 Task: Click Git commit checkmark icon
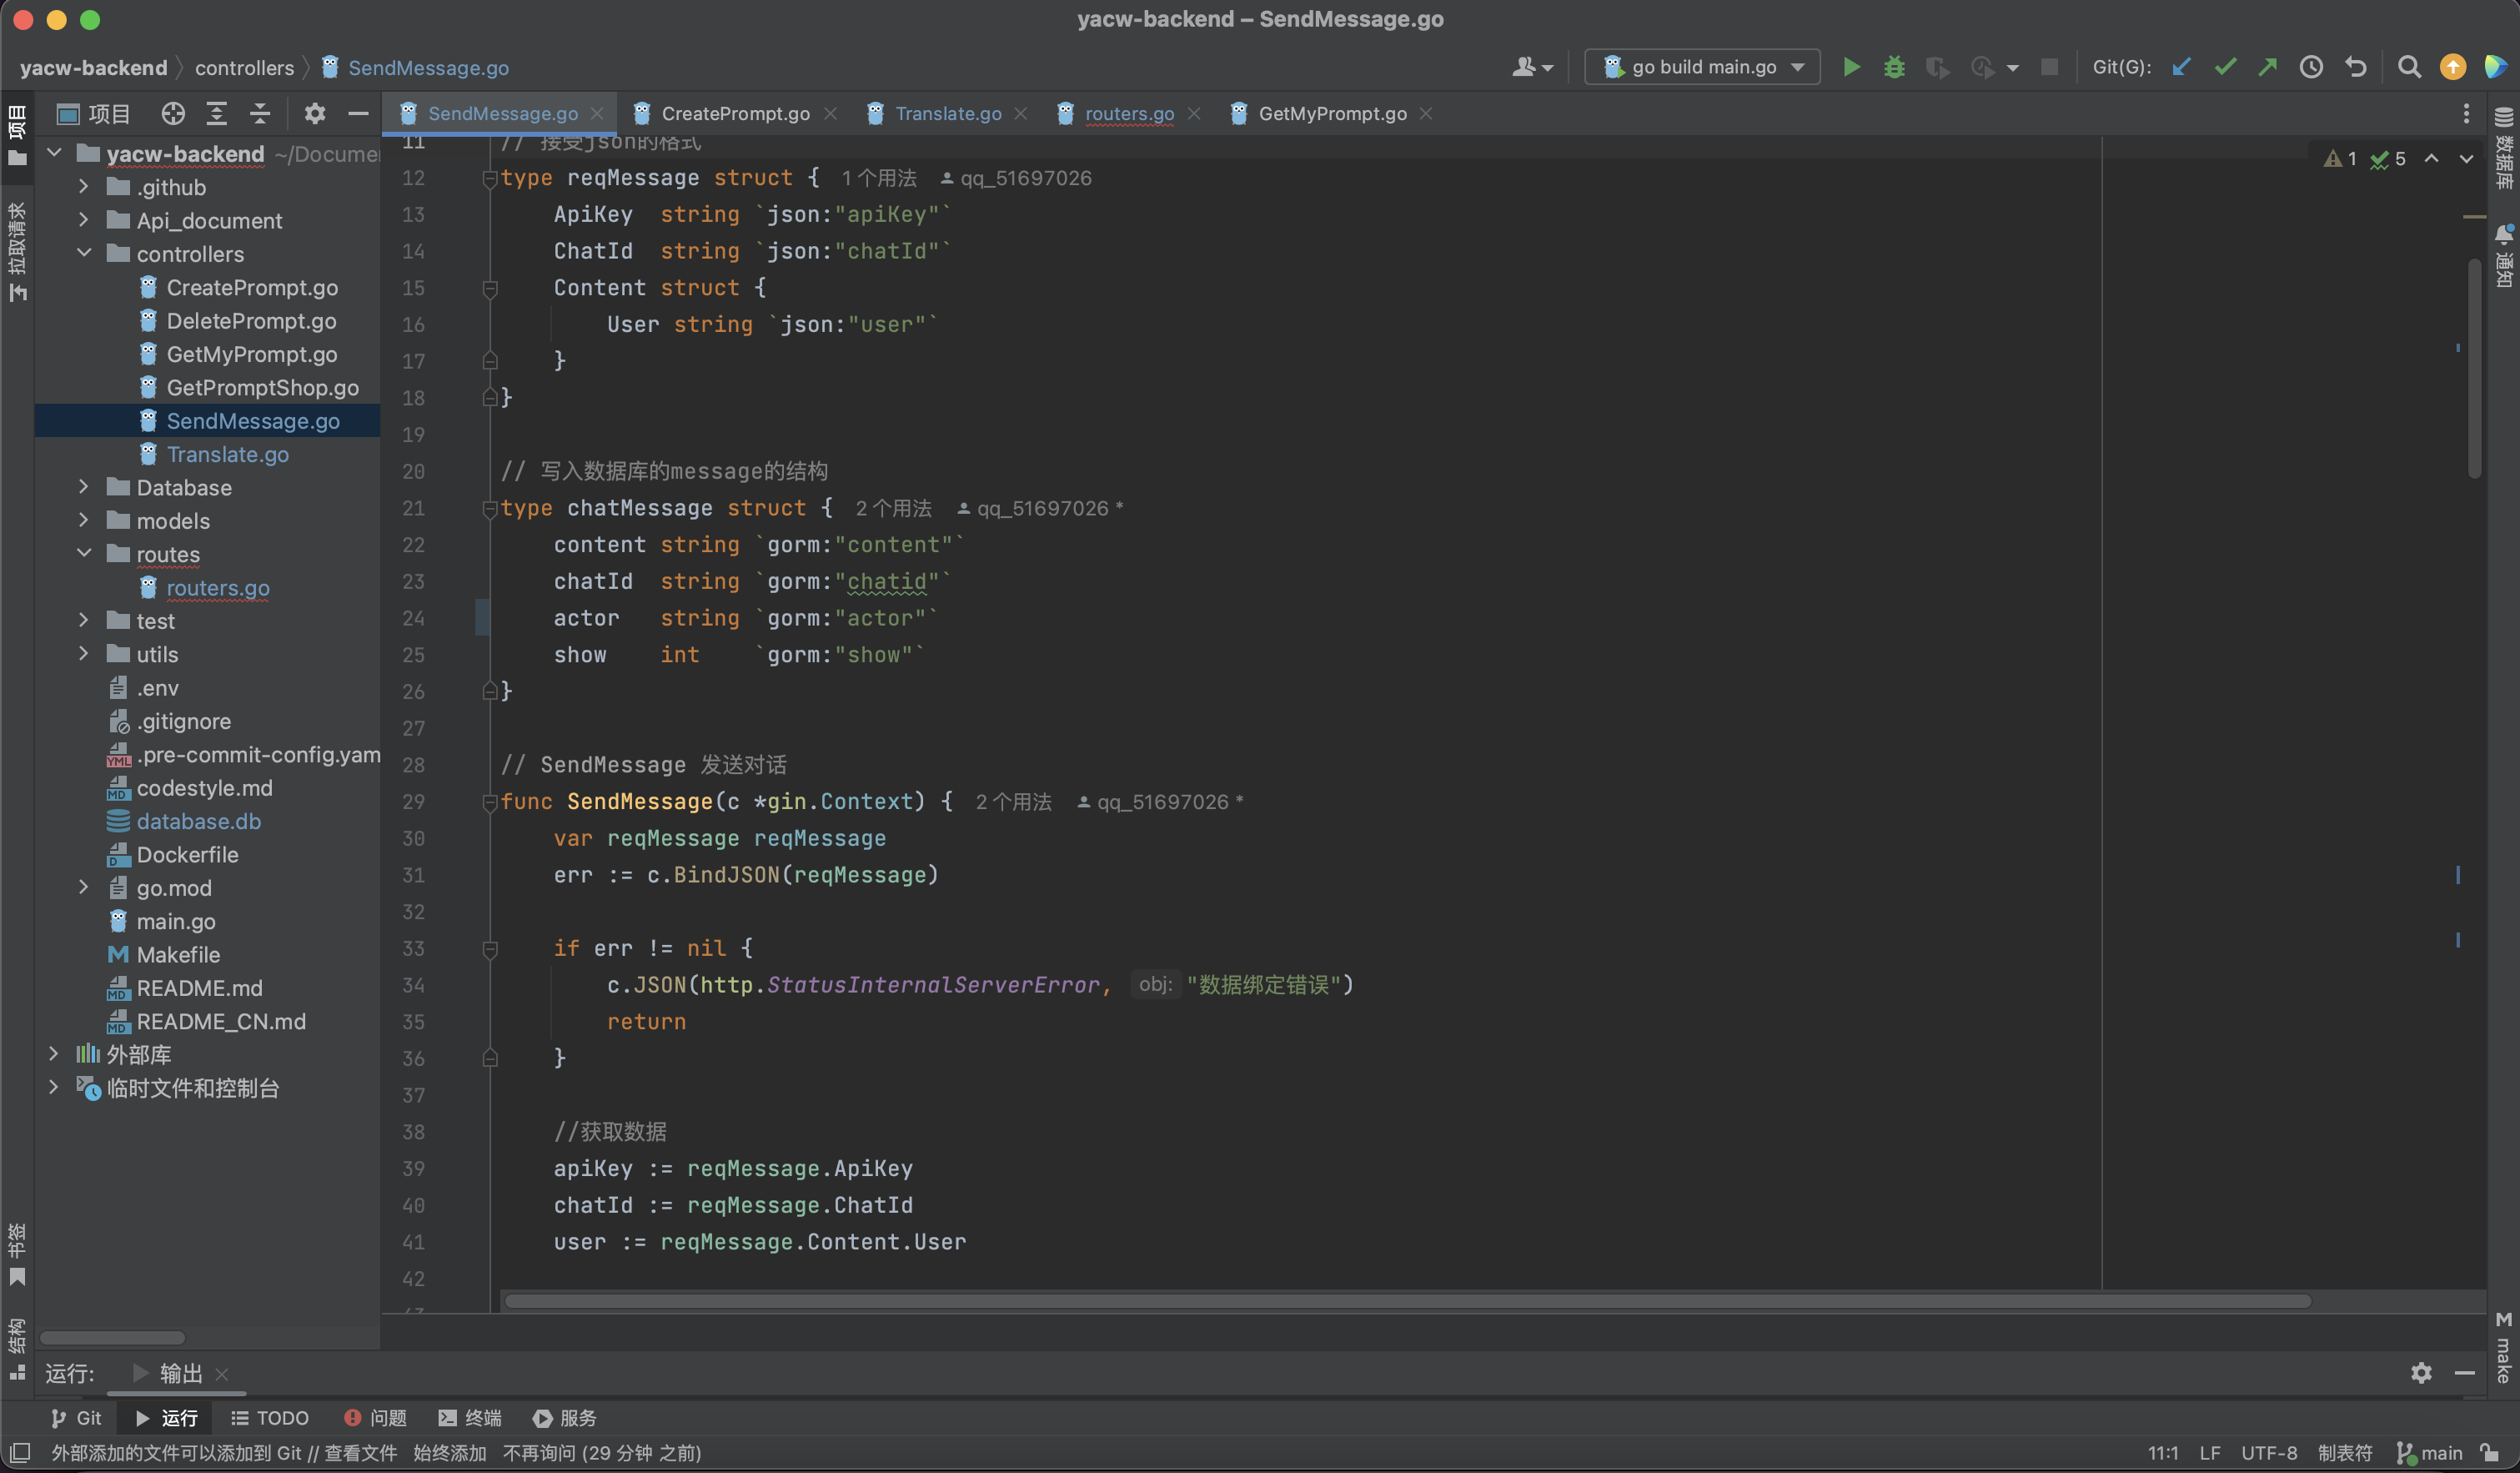click(2225, 67)
